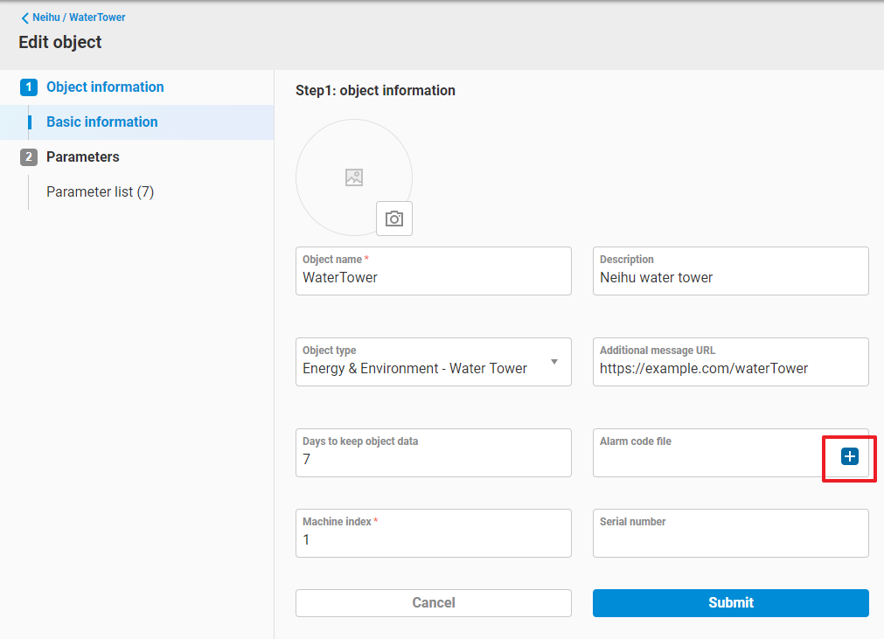The width and height of the screenshot is (884, 639).
Task: Add alarm code file with plus icon
Action: coord(849,455)
